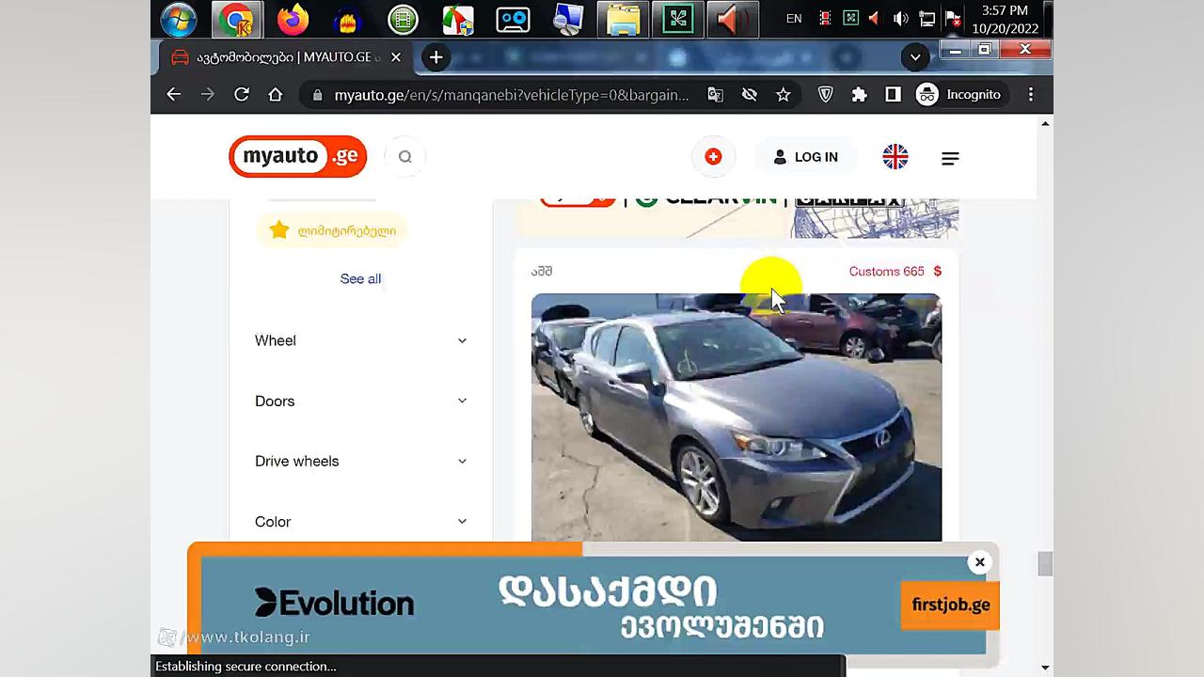Viewport: 1204px width, 677px height.
Task: Go back to the previous page
Action: coord(173,94)
